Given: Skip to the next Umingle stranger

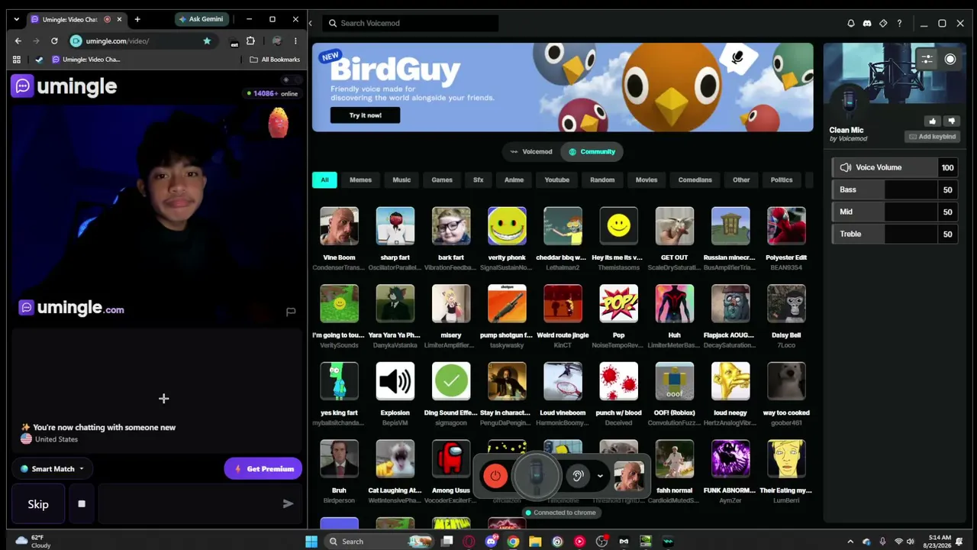Looking at the screenshot, I should (x=38, y=504).
